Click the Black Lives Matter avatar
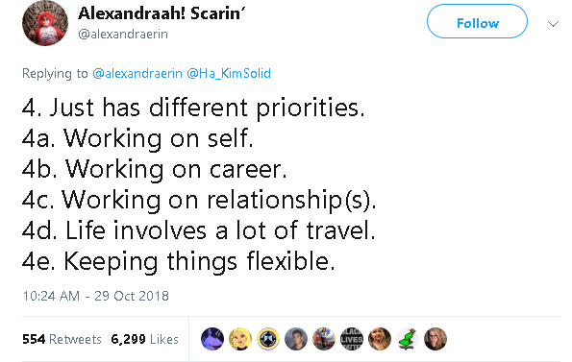 point(352,339)
